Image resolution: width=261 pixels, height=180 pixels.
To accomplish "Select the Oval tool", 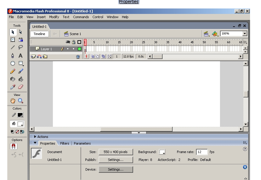I will click(13, 63).
